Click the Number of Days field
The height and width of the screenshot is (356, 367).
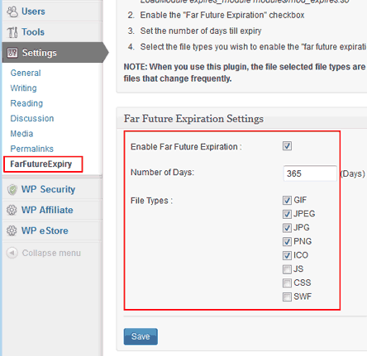pos(310,173)
